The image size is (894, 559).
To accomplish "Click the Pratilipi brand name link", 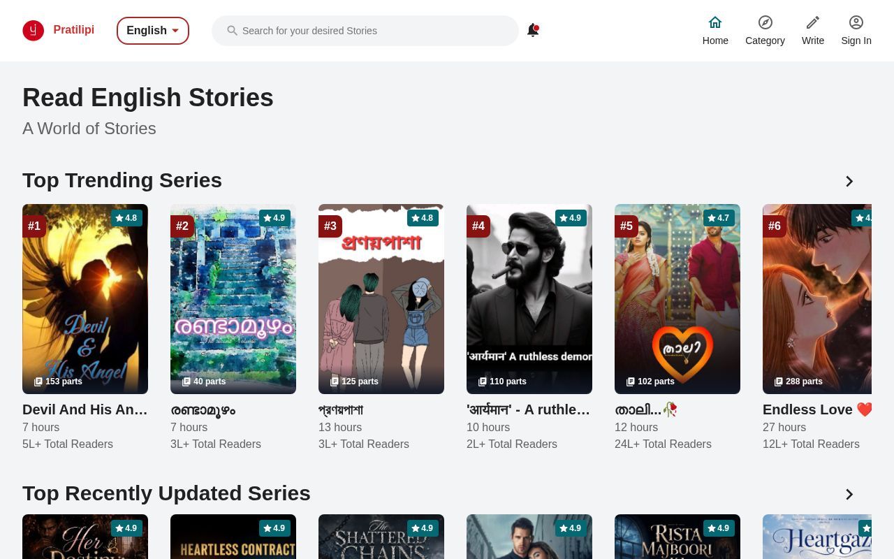I will [74, 29].
